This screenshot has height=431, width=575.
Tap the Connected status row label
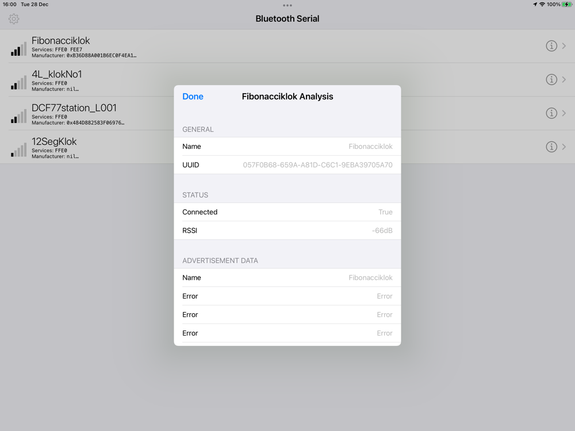pos(200,212)
